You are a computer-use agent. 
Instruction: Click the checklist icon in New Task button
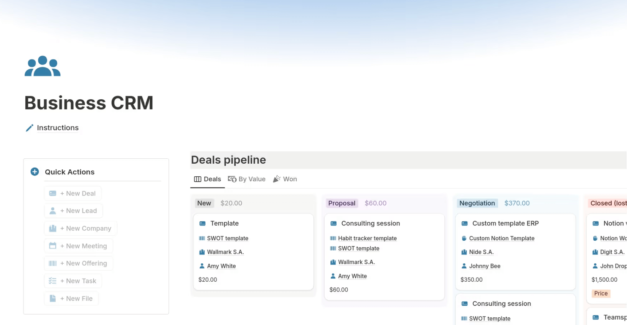pyautogui.click(x=53, y=281)
